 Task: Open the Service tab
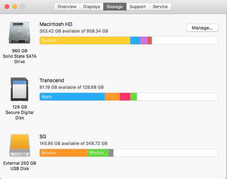pyautogui.click(x=160, y=7)
